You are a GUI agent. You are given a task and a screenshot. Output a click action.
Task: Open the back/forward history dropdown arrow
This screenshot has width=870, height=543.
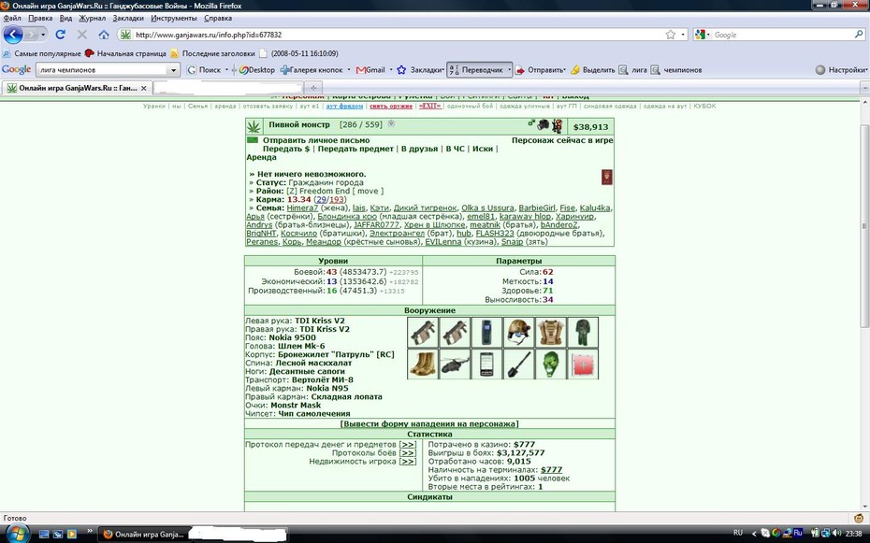[43, 35]
